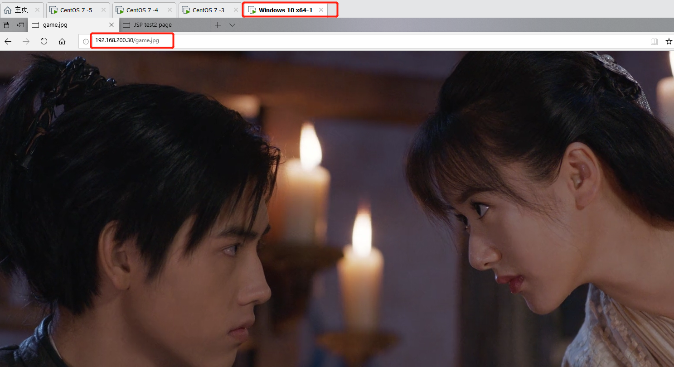Open a new browser tab
674x367 pixels.
click(218, 25)
